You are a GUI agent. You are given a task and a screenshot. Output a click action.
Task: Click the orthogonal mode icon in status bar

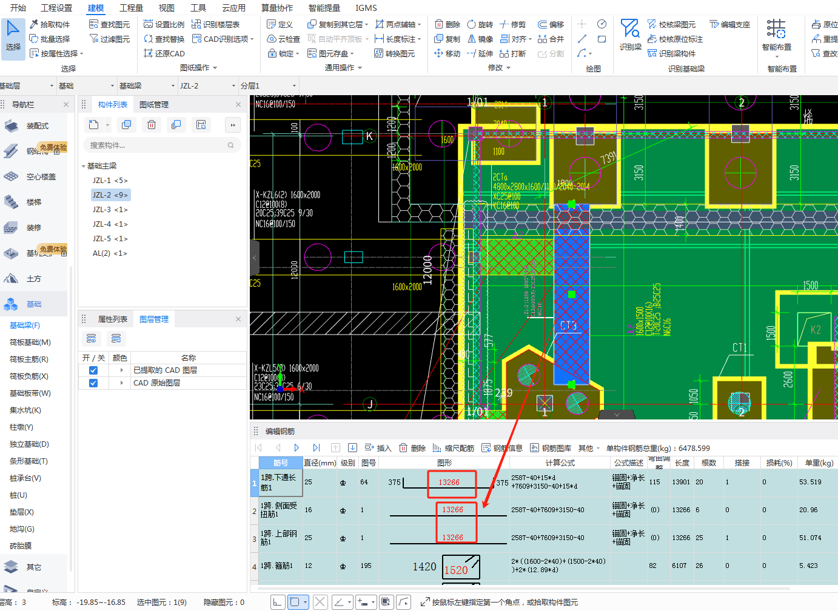pos(277,602)
